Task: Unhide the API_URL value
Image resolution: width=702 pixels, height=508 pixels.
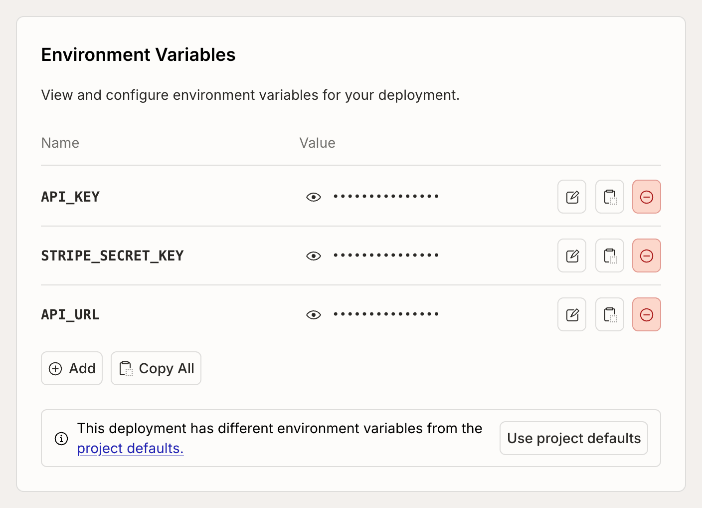Action: click(x=314, y=315)
